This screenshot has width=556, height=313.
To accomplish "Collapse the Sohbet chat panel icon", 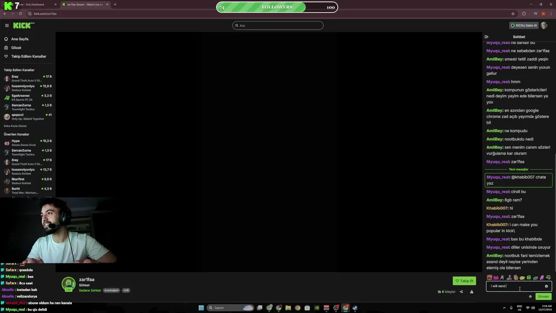I will (x=486, y=37).
